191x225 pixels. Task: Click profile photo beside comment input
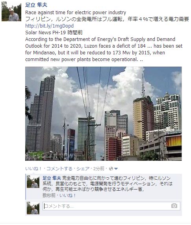(x=33, y=208)
